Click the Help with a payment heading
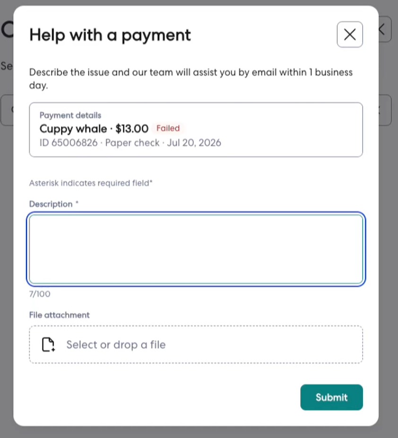This screenshot has height=438, width=398. tap(110, 35)
